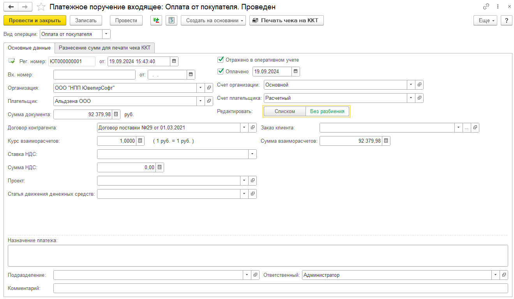This screenshot has height=299, width=514.
Task: Open the vertical dots window menu
Action: pos(498,7)
